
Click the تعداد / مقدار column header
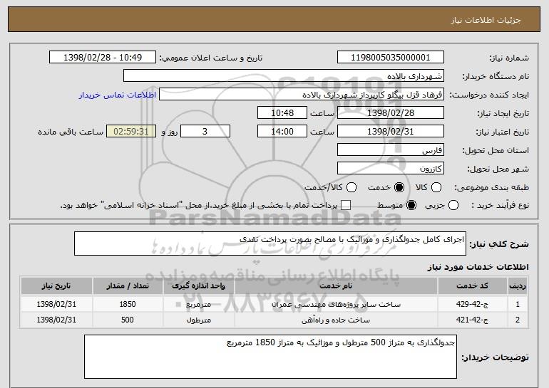[128, 286]
